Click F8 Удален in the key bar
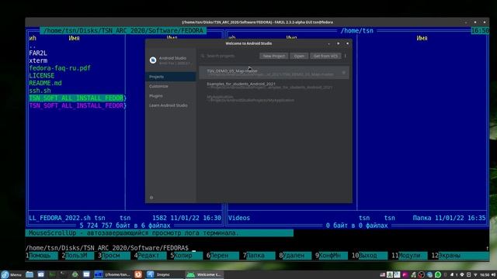This screenshot has height=279, width=497. (295, 256)
